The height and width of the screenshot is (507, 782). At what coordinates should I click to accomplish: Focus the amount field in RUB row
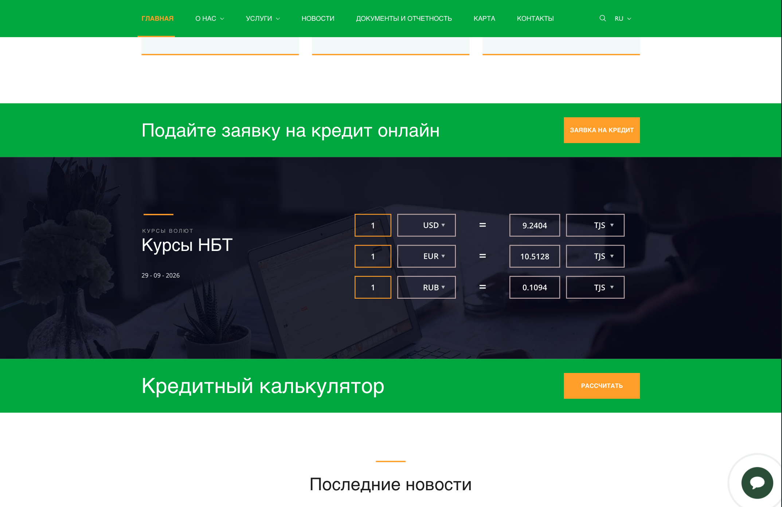pyautogui.click(x=373, y=287)
